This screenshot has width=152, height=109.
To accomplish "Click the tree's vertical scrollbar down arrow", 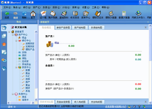I will (36, 100).
